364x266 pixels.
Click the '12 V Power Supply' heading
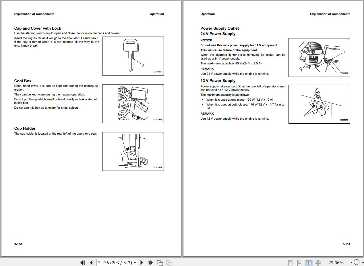218,81
